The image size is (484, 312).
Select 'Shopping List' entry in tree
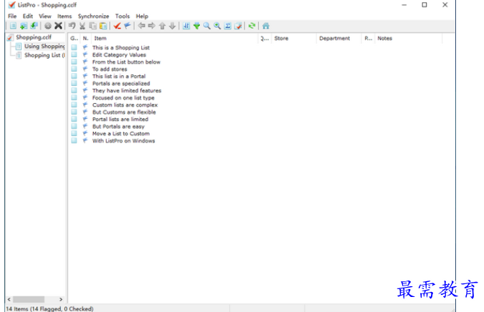pyautogui.click(x=44, y=55)
